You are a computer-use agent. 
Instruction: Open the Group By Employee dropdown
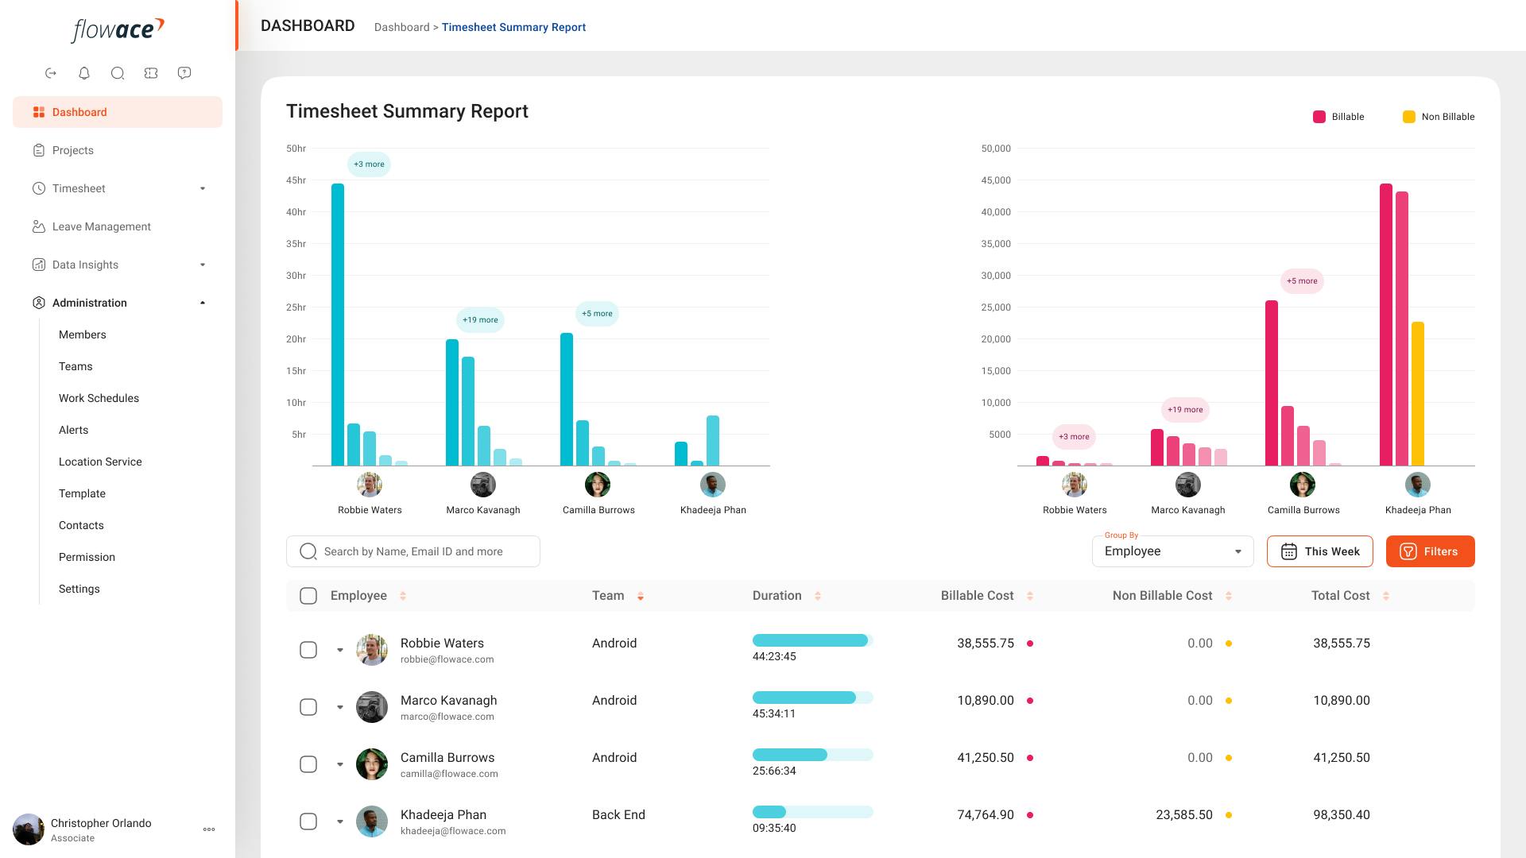pyautogui.click(x=1173, y=551)
